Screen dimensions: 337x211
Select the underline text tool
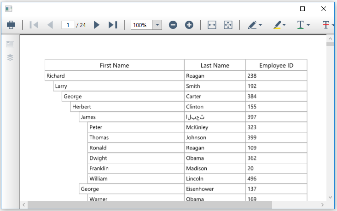301,25
